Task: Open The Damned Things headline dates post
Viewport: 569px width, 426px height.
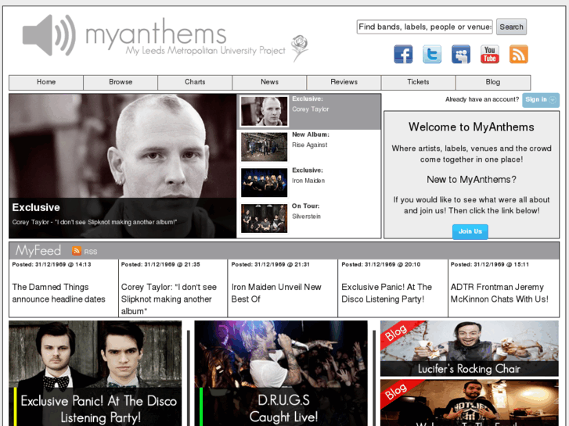Action: 59,293
